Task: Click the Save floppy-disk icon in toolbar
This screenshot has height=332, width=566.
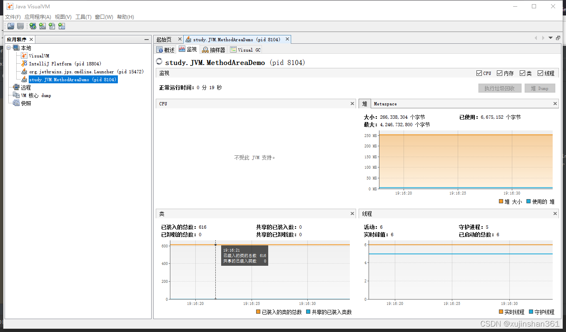Action: pos(20,26)
